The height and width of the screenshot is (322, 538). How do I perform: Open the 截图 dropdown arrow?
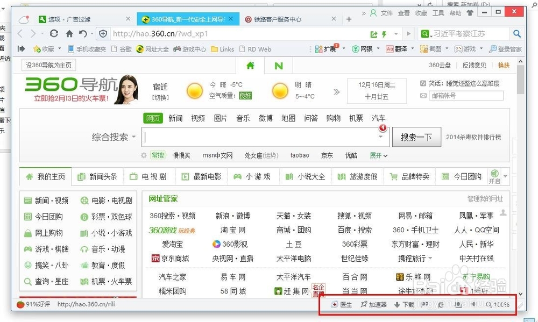pos(447,48)
